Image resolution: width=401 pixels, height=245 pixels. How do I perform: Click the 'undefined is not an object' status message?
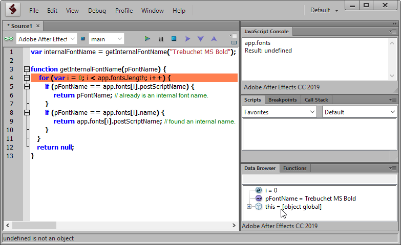click(x=38, y=238)
